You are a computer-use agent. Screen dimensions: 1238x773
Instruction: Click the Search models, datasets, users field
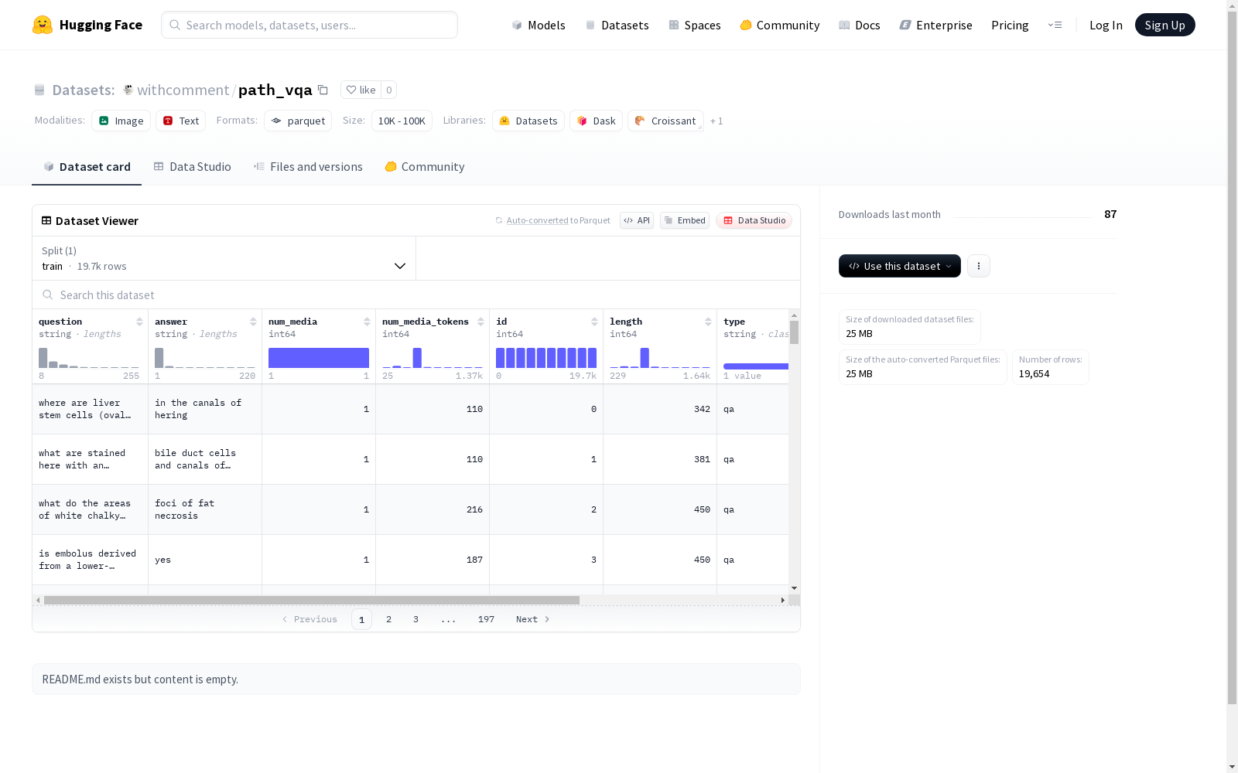point(309,25)
